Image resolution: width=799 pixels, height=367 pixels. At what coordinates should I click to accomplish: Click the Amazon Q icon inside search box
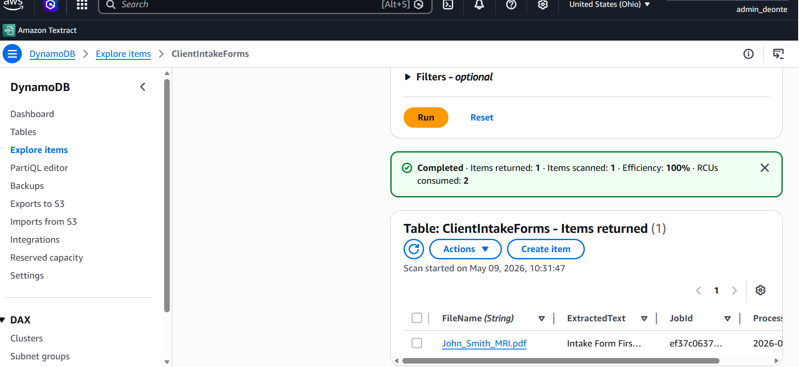coord(419,5)
